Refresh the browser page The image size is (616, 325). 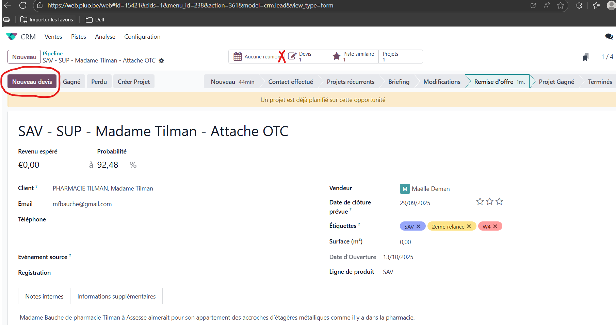click(x=23, y=5)
